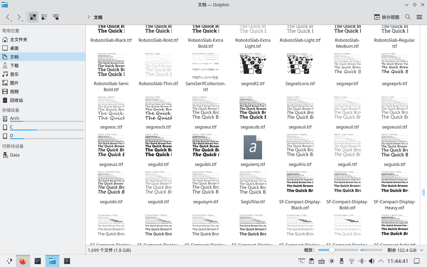This screenshot has height=267, width=427.
Task: Select the file named segoescb.ttf
Action: pos(158,127)
